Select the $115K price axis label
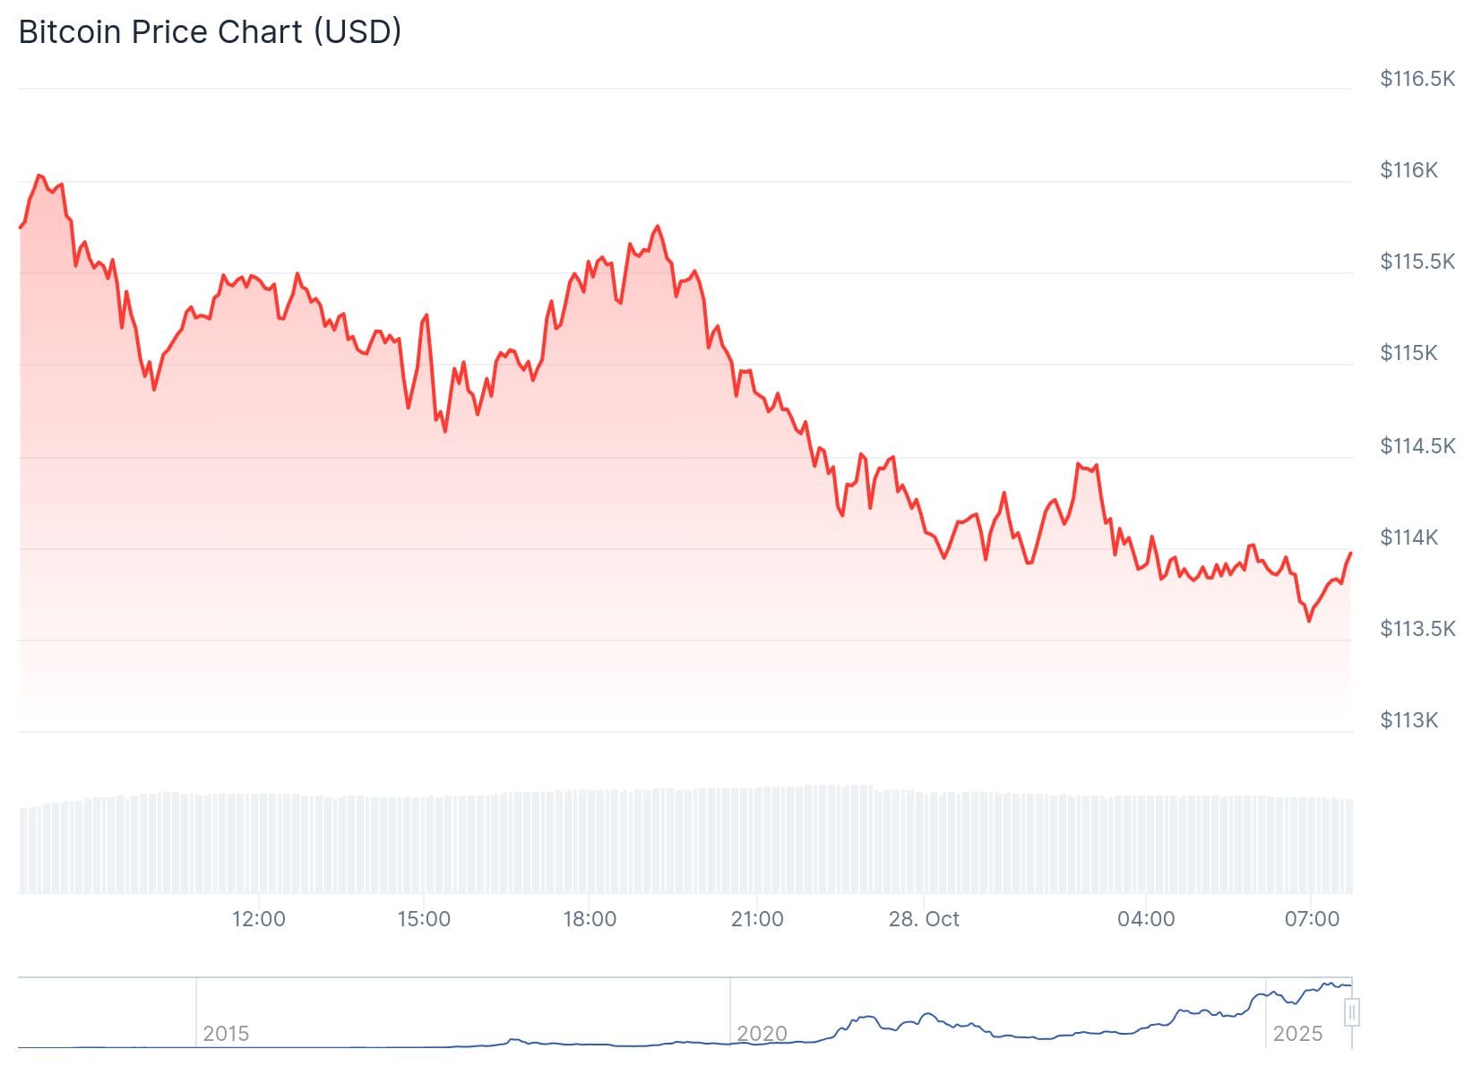Image resolution: width=1473 pixels, height=1075 pixels. (1408, 353)
